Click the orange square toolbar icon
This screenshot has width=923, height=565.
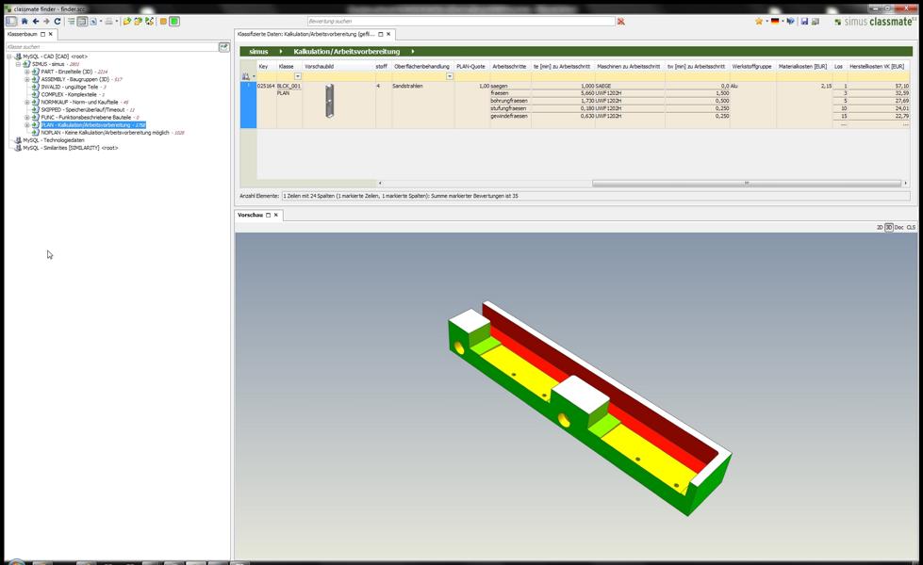pos(163,21)
